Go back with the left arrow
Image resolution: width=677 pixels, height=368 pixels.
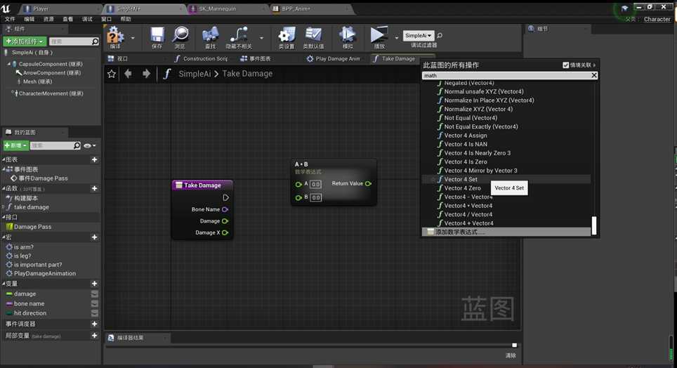(x=129, y=74)
